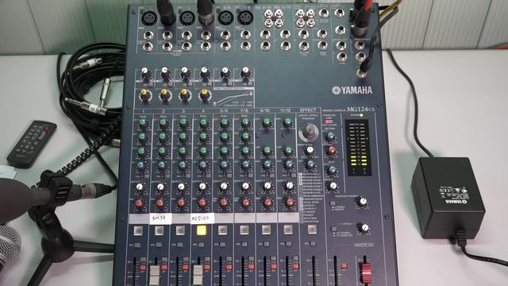The height and width of the screenshot is (286, 508).
Task: Select channel 2 grey fader cap
Action: click(x=155, y=276)
